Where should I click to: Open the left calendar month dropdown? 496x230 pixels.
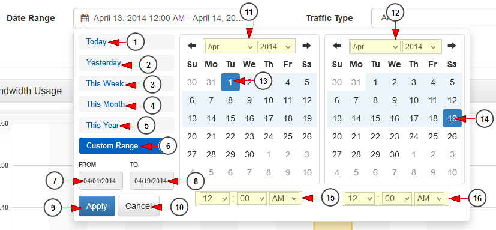tap(230, 47)
